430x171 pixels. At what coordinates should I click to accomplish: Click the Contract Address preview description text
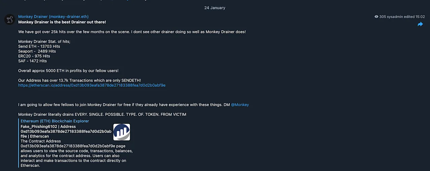tap(77, 154)
